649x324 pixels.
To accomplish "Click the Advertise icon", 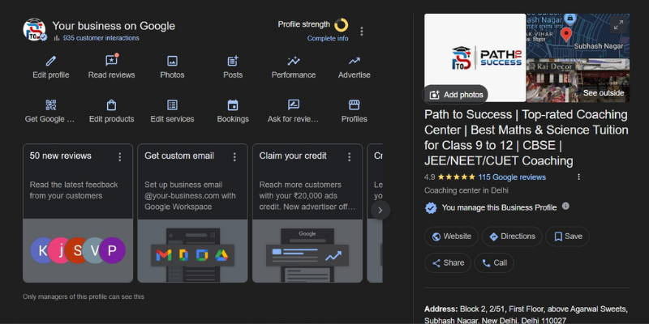I will pos(354,61).
